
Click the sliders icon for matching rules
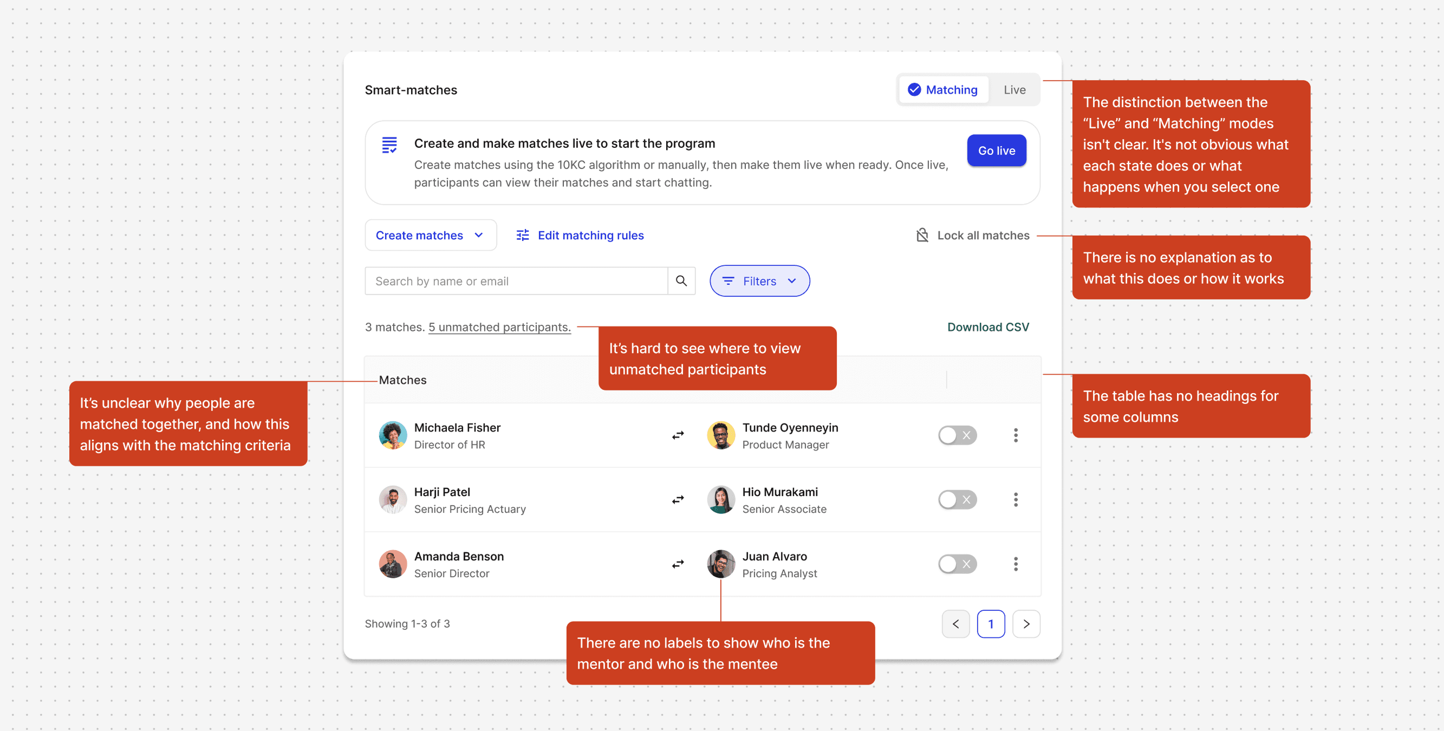pyautogui.click(x=523, y=236)
